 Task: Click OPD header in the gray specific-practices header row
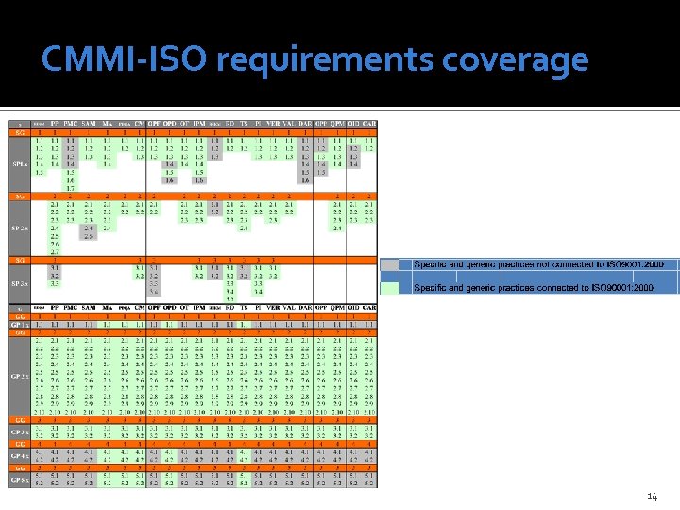(x=170, y=124)
